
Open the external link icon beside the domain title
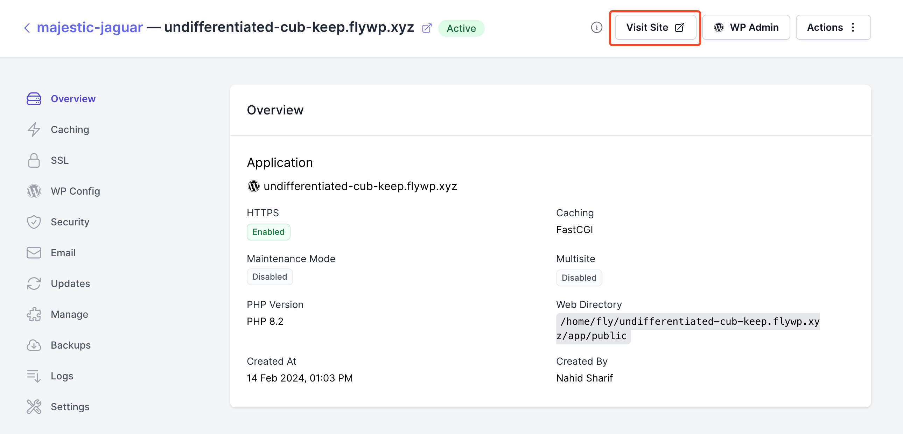(x=427, y=28)
